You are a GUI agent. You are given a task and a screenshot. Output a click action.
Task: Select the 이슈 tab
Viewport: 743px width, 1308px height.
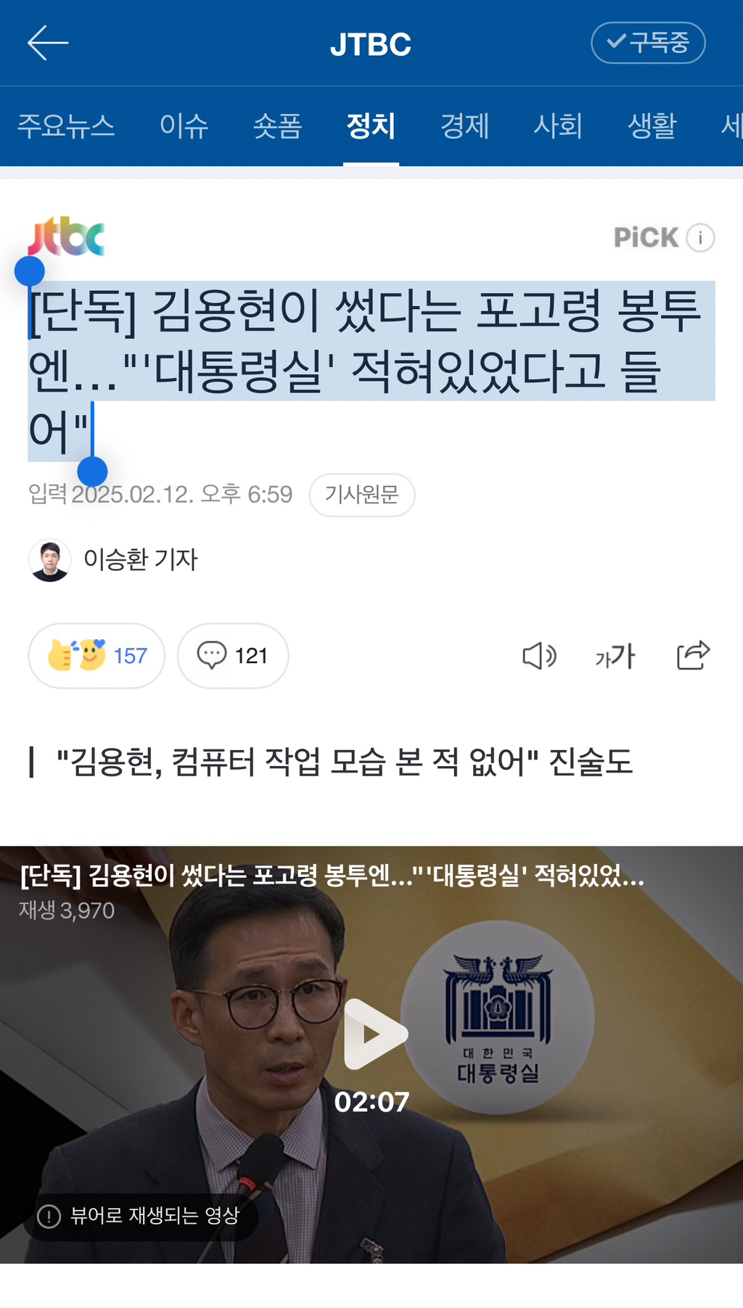pos(184,126)
